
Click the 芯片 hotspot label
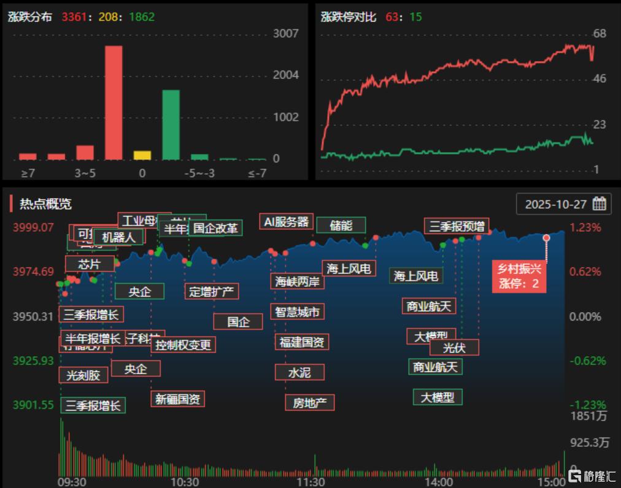[x=90, y=264]
